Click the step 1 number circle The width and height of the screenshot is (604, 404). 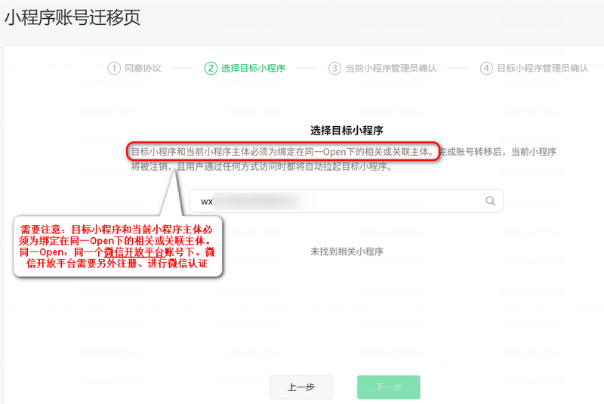(114, 68)
